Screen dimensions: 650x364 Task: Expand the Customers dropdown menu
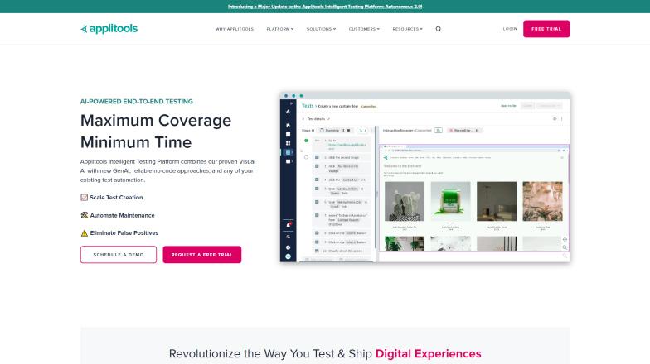click(364, 29)
